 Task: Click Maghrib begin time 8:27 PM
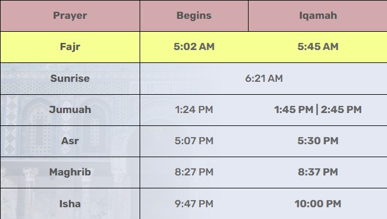[194, 172]
